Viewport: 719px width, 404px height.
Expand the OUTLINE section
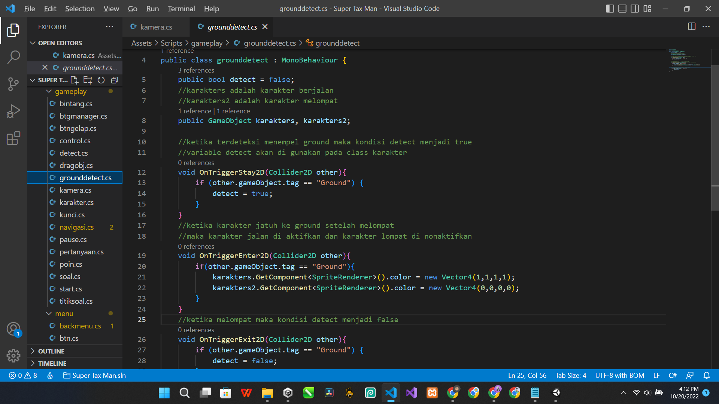click(x=51, y=351)
